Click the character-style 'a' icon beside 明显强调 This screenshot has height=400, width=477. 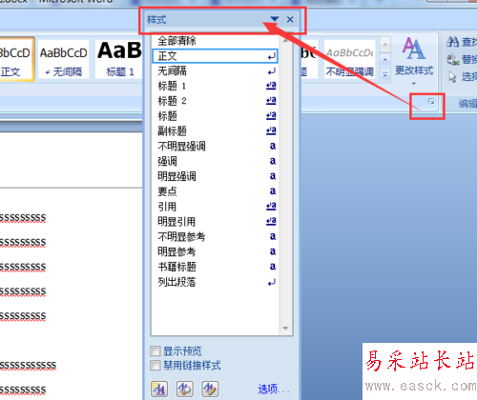click(x=273, y=176)
